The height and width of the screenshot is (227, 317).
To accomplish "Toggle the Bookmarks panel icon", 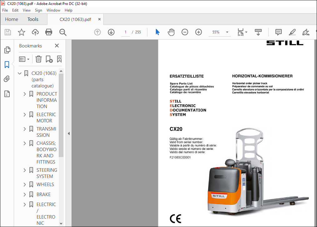I will 7,65.
